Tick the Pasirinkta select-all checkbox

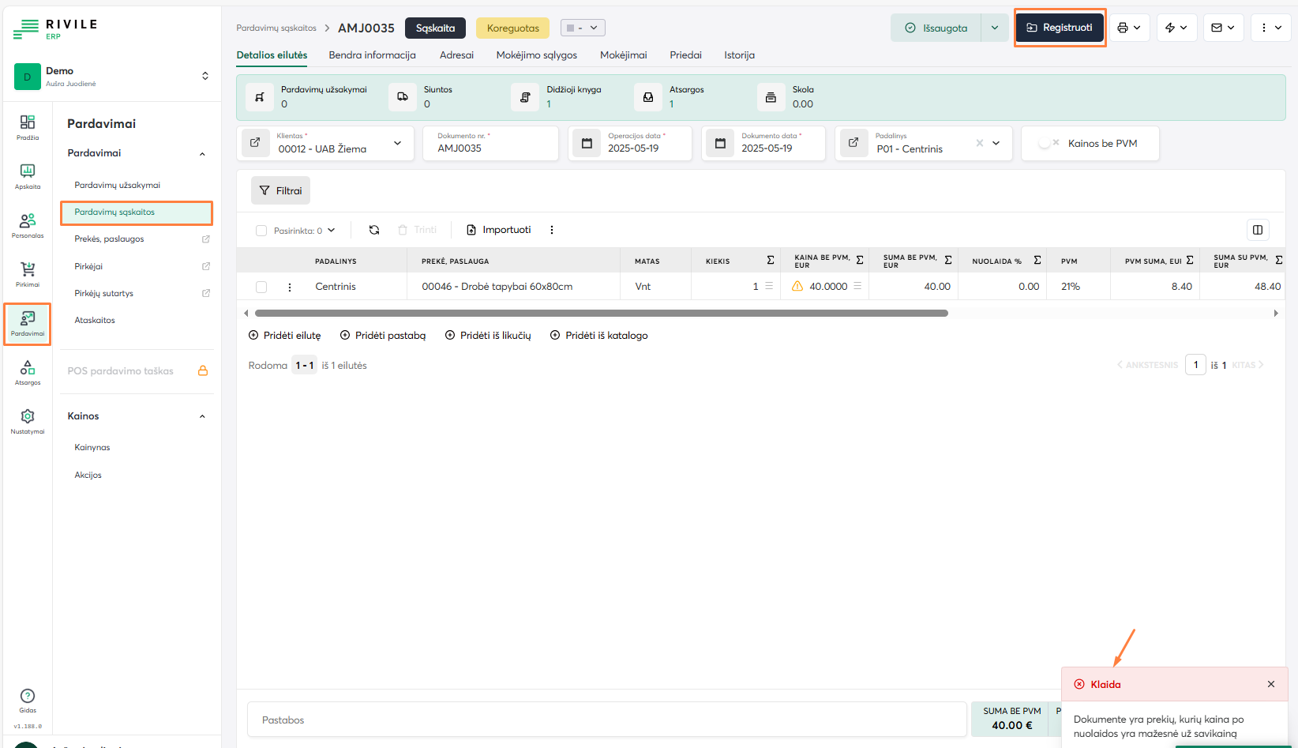(261, 231)
